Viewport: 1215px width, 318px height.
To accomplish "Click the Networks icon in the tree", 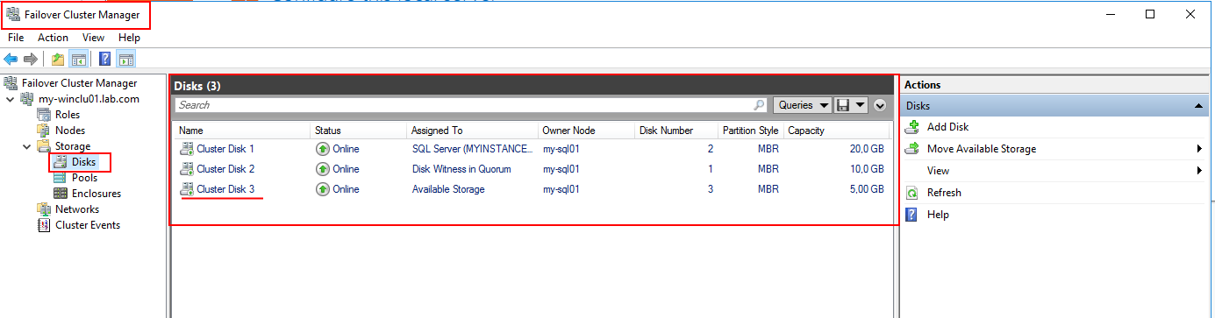I will pyautogui.click(x=44, y=209).
